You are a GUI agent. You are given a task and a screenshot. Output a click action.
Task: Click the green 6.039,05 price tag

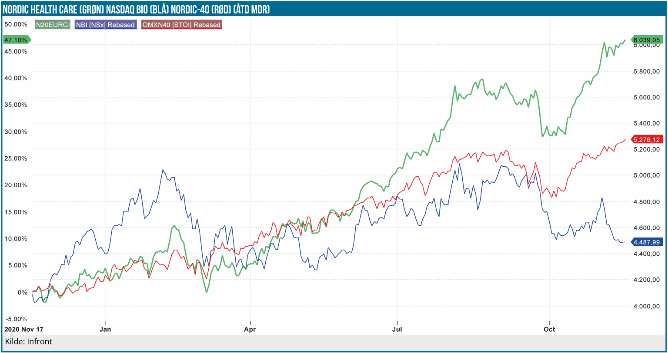point(646,40)
